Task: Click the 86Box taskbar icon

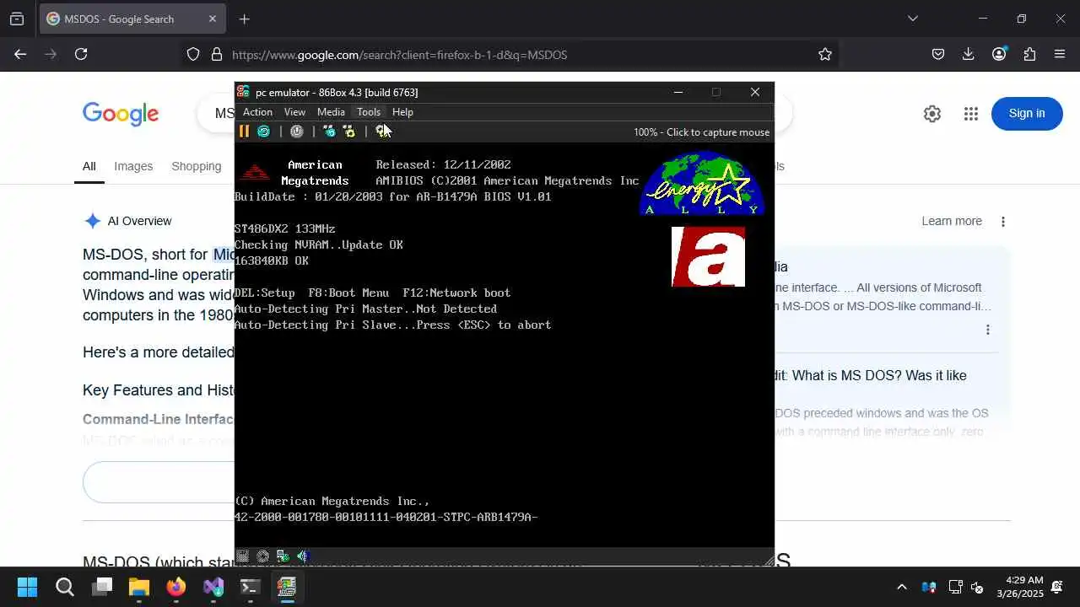Action: point(288,587)
